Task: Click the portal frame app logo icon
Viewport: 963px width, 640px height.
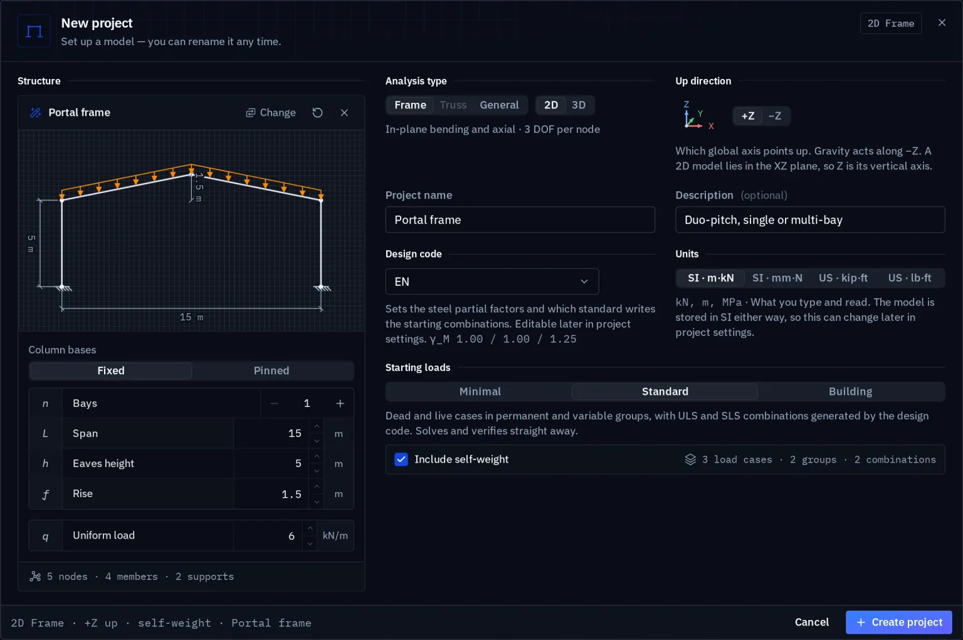Action: click(x=34, y=31)
